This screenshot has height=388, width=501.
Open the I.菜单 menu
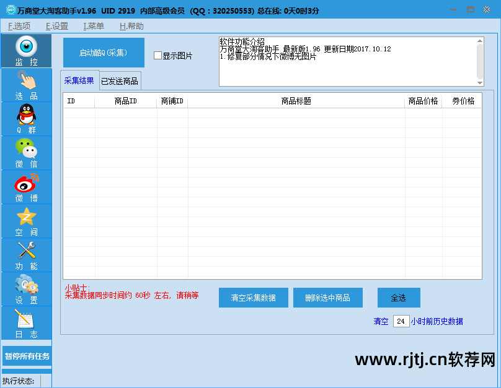pyautogui.click(x=94, y=26)
